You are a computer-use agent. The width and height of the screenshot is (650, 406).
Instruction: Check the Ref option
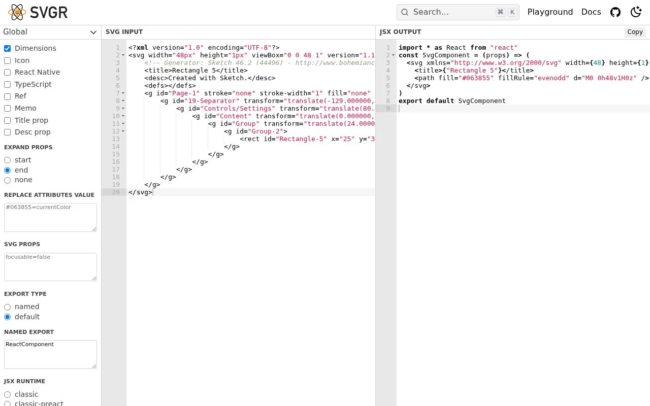pos(7,96)
